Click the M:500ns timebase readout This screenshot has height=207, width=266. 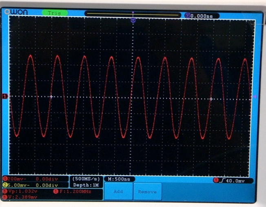click(x=119, y=179)
